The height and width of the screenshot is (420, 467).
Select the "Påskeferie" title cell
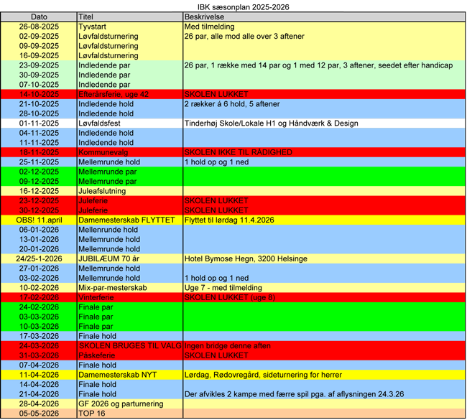(x=98, y=355)
